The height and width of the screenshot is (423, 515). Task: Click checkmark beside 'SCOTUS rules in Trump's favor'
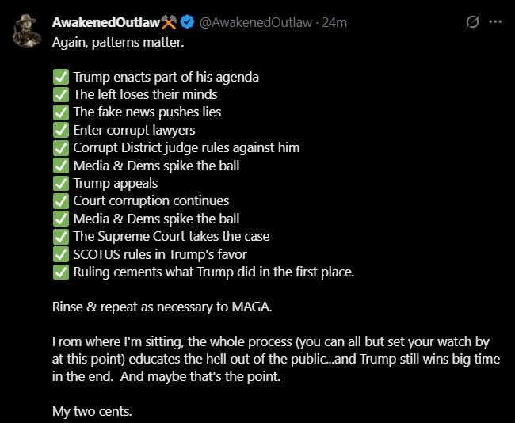(x=61, y=253)
